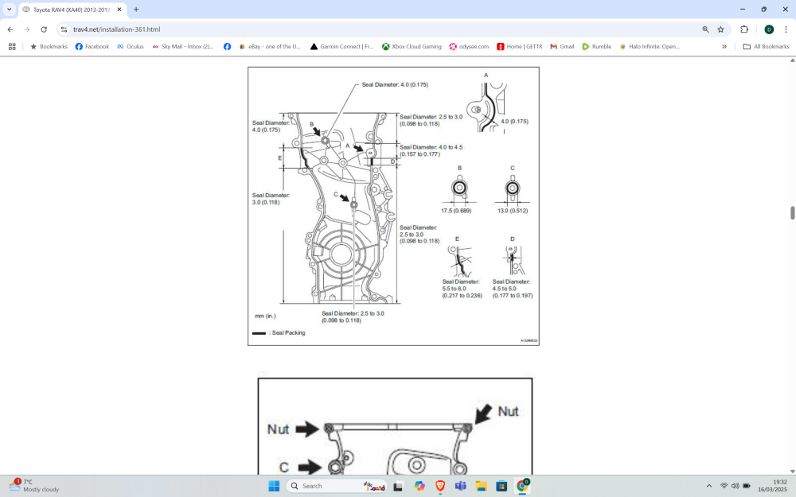Open the Gmail bookmark

click(x=562, y=46)
